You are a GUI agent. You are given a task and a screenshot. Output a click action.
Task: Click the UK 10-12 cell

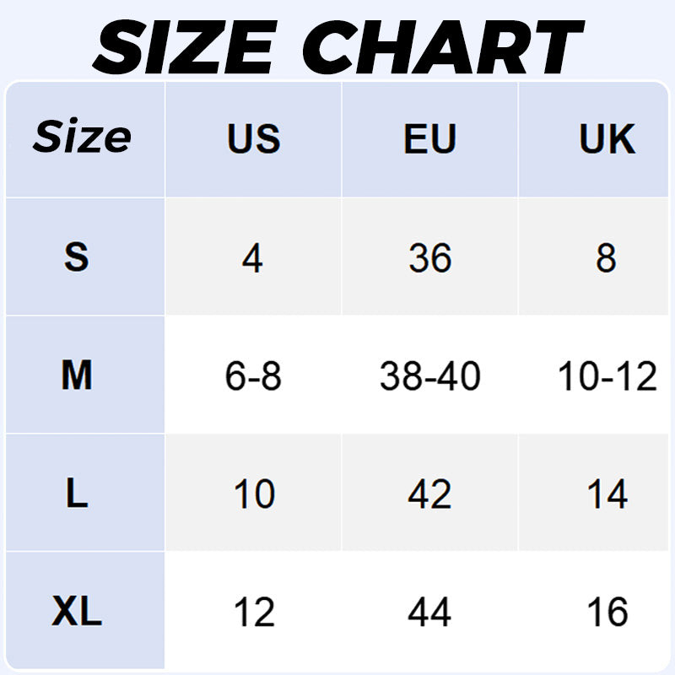607,376
